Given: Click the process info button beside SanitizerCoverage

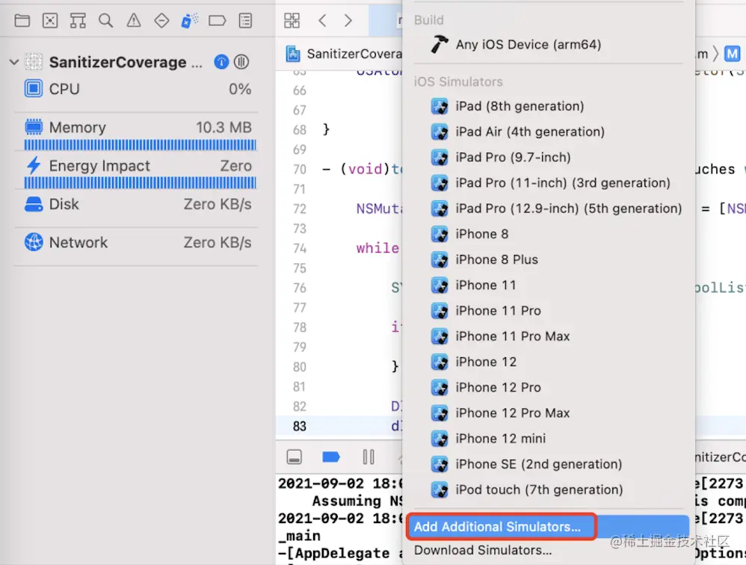Looking at the screenshot, I should (221, 62).
